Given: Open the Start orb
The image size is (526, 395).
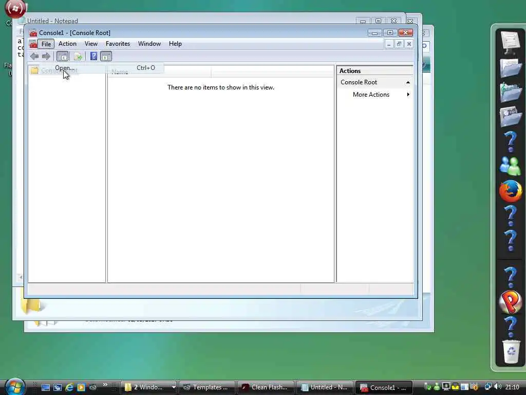Looking at the screenshot, I should (15, 386).
